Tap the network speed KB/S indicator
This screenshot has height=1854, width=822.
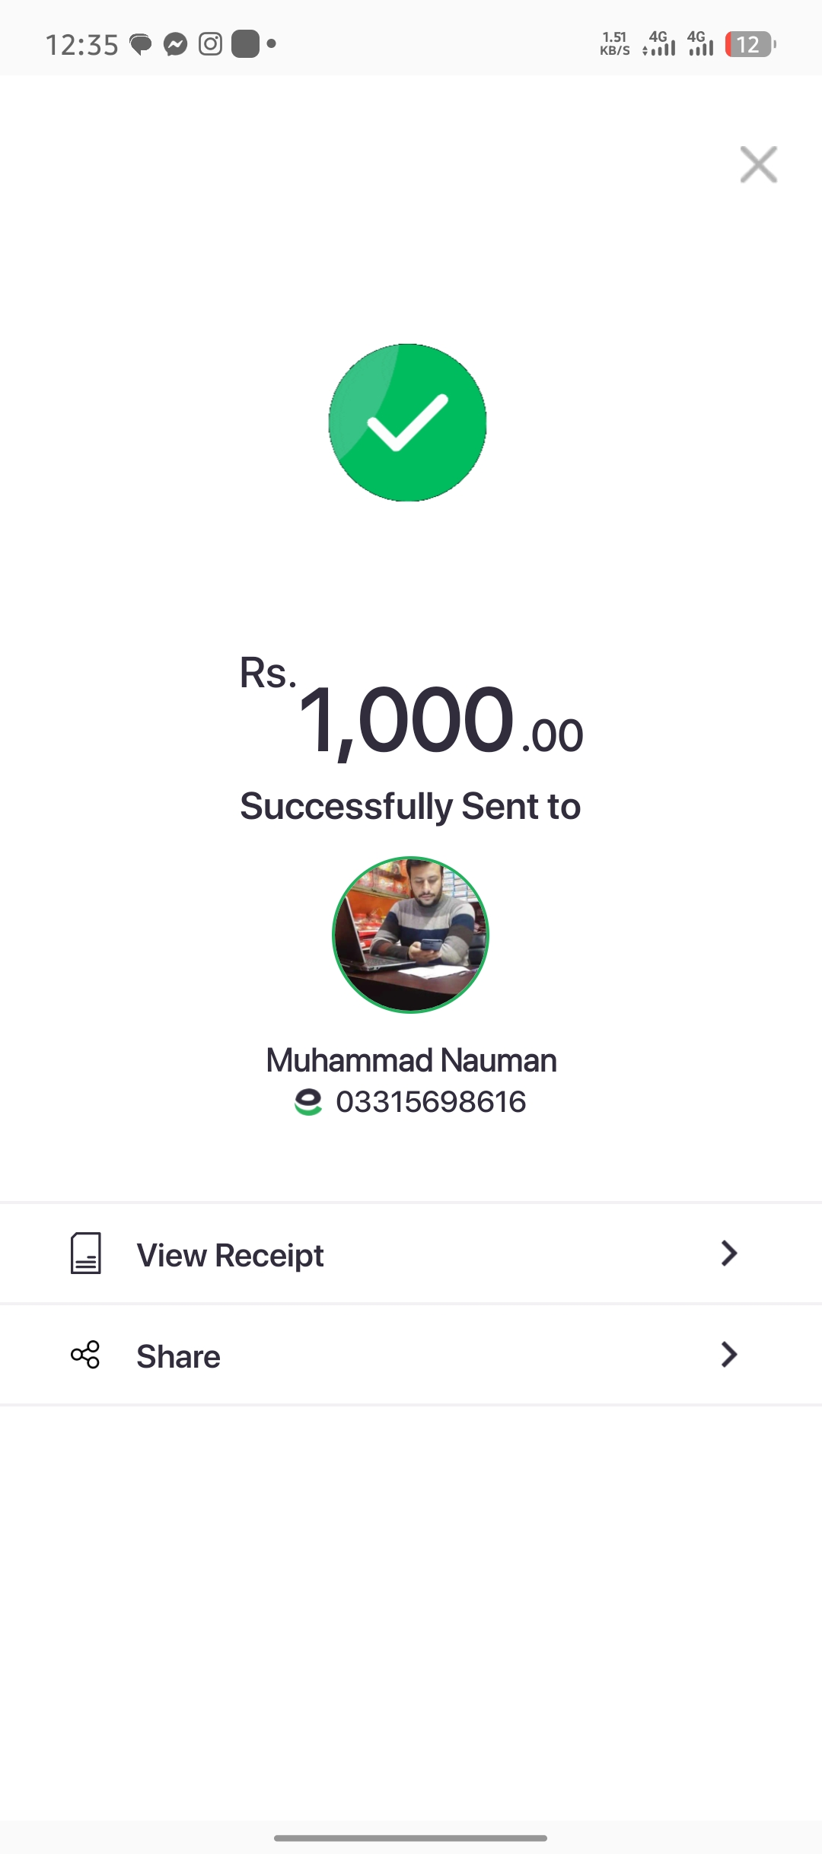point(614,44)
